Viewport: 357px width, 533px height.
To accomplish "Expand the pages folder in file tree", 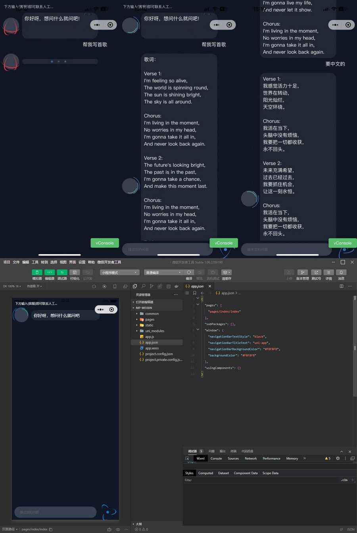I will 150,319.
